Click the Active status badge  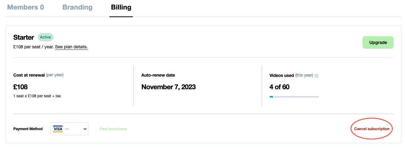pyautogui.click(x=45, y=37)
